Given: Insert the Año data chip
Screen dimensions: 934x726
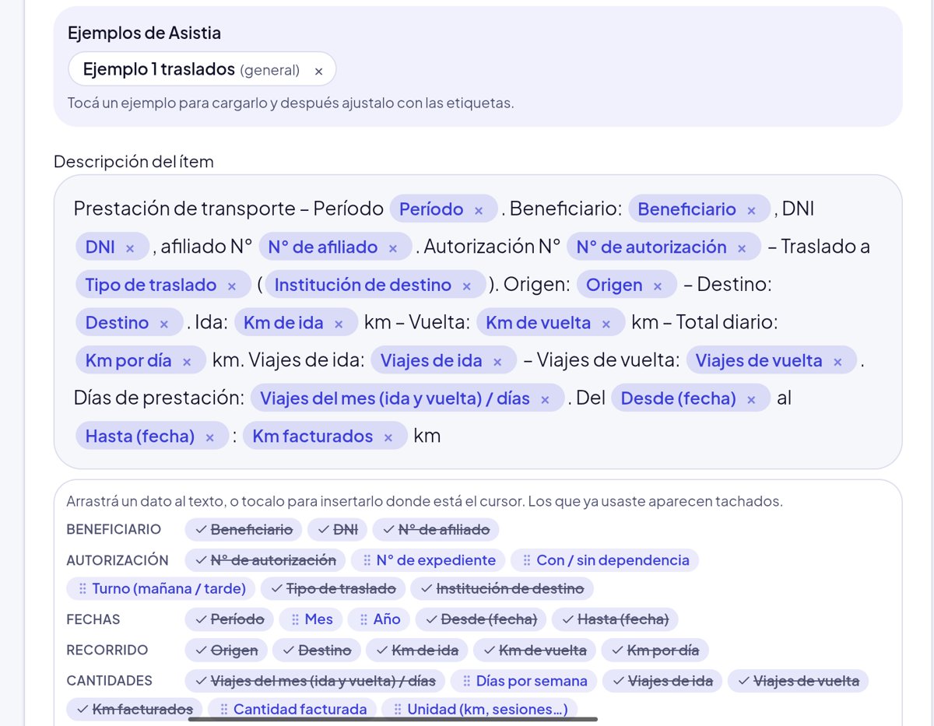Looking at the screenshot, I should click(x=379, y=619).
